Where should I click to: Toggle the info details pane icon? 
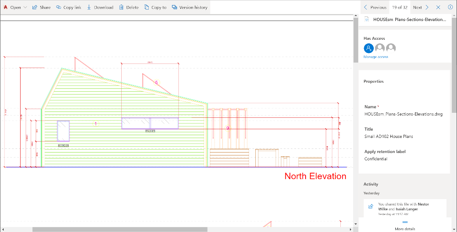[450, 7]
